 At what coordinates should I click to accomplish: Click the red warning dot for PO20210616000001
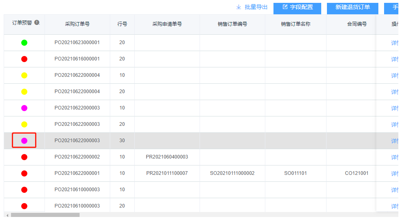pyautogui.click(x=24, y=59)
